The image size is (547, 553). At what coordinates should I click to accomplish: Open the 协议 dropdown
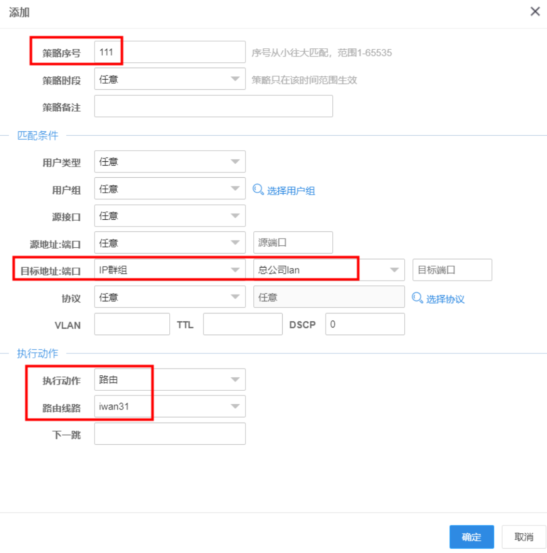click(170, 297)
